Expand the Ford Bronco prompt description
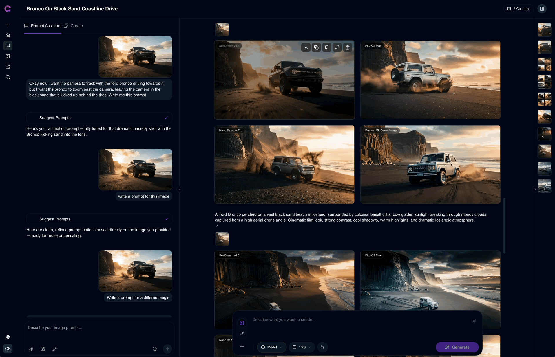Screen dimensions: 555x357 pos(217,226)
